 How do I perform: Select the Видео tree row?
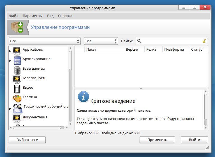click(39, 89)
